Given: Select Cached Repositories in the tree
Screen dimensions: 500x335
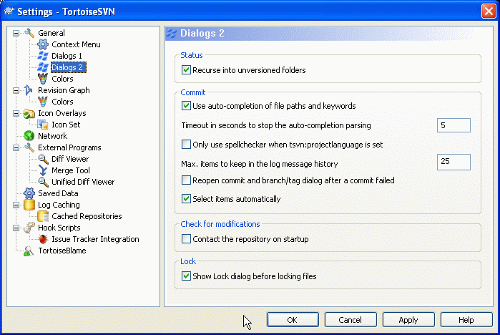Looking at the screenshot, I should coord(87,216).
